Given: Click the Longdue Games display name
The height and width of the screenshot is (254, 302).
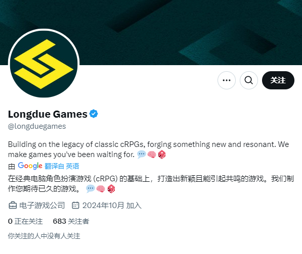Looking at the screenshot, I should point(48,114).
